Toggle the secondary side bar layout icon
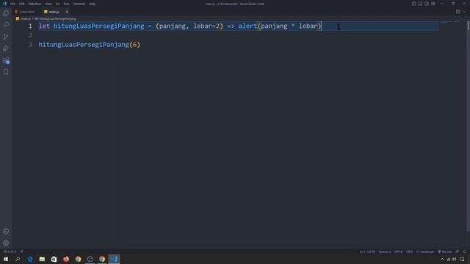The height and width of the screenshot is (264, 470). coord(427,4)
